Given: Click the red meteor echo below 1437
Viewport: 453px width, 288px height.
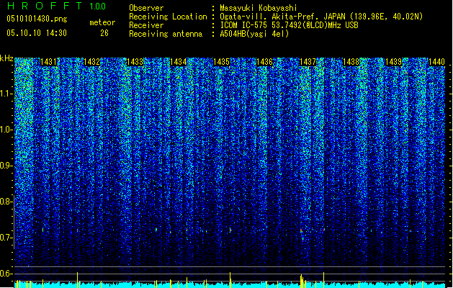Looking at the screenshot, I should click(x=301, y=230).
